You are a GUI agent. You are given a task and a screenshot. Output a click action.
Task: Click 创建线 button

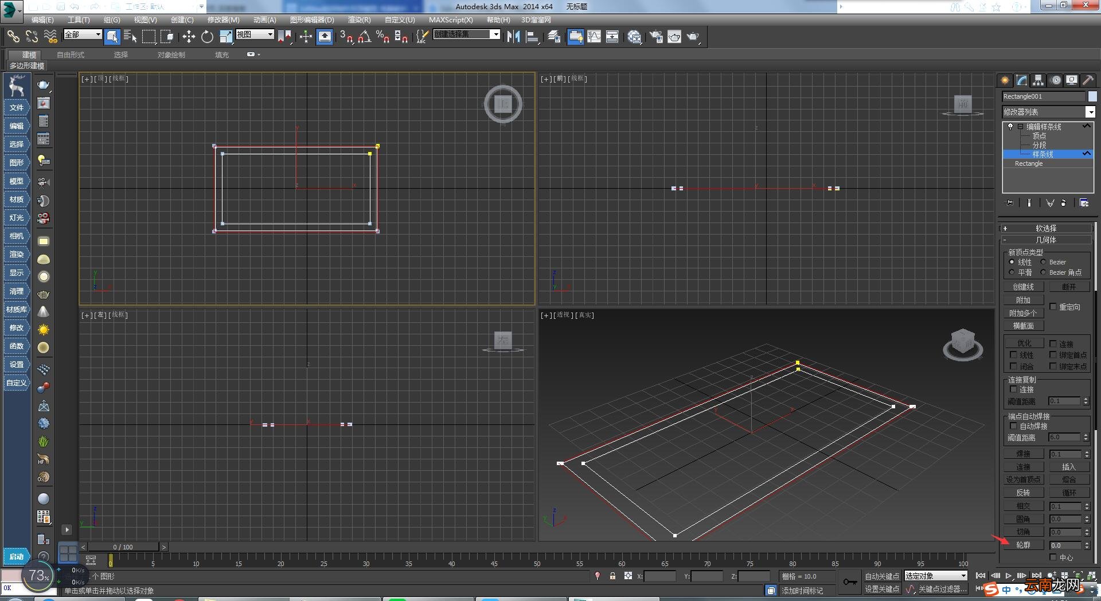coord(1024,287)
